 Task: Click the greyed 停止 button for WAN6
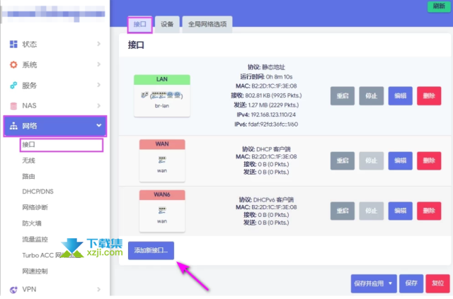(371, 211)
